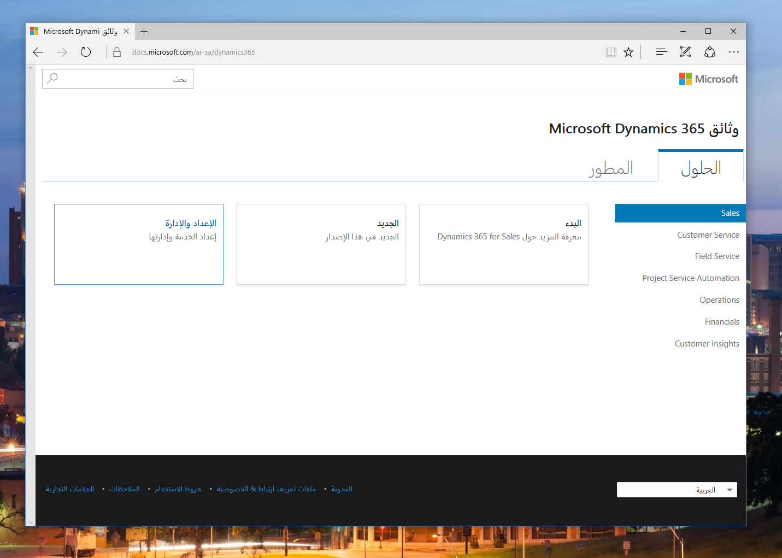Minimize the Edge browser window

(x=683, y=32)
